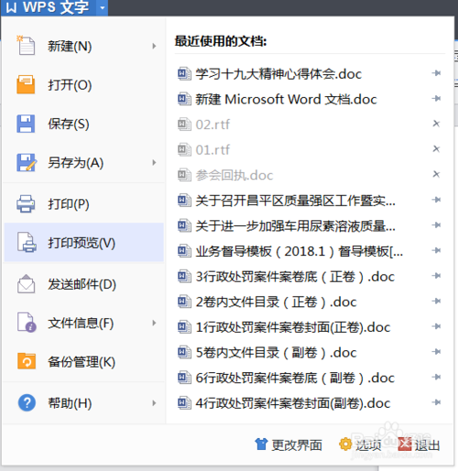Pin 1行政处罚案件案卷封面(正卷).doc
This screenshot has height=471, width=458.
coord(436,327)
